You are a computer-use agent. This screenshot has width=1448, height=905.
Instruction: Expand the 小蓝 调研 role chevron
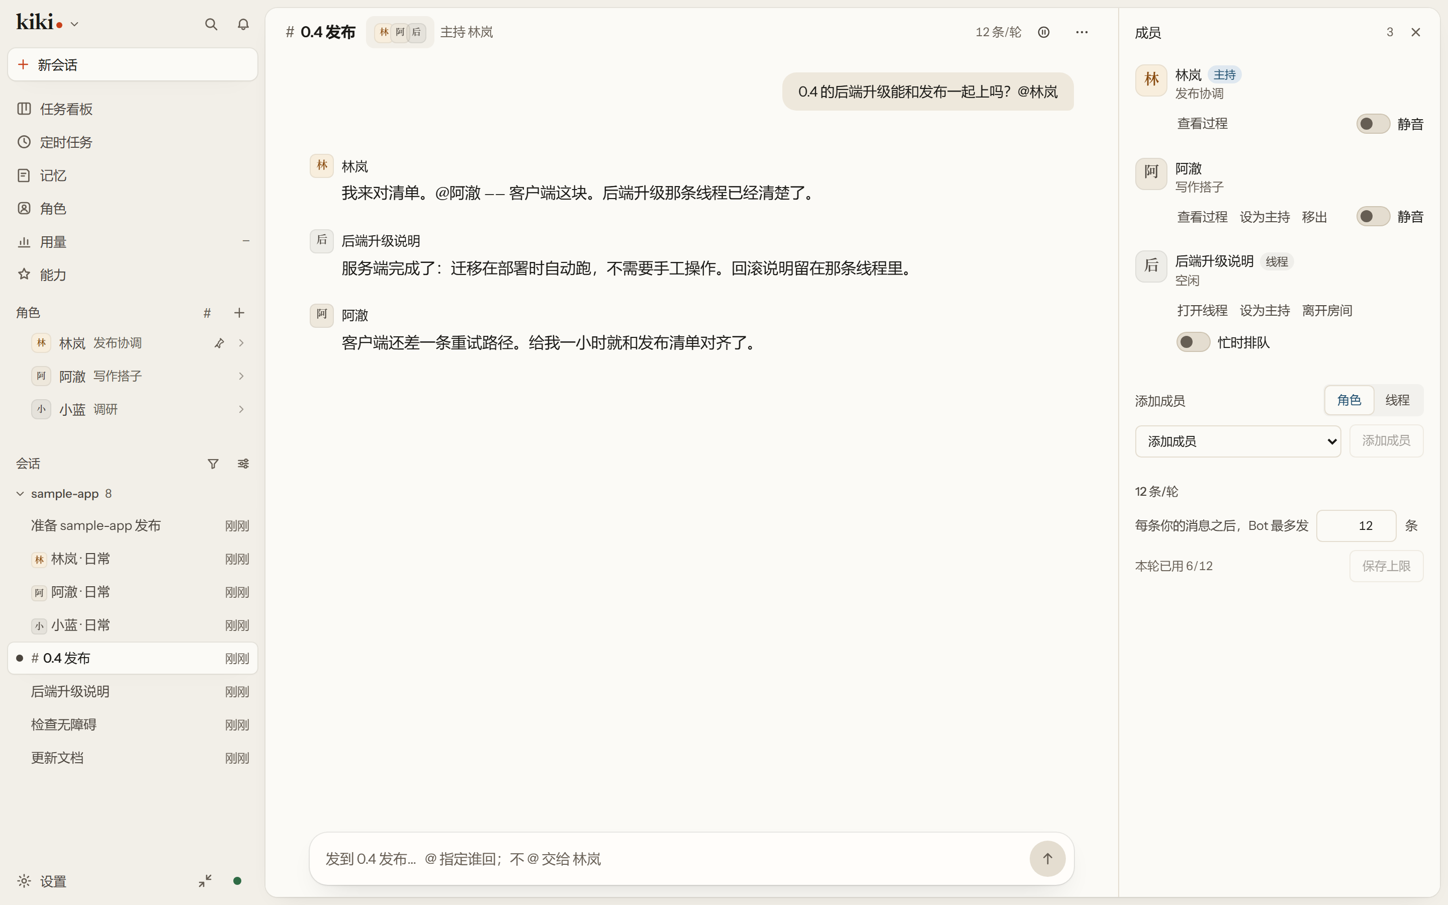241,409
